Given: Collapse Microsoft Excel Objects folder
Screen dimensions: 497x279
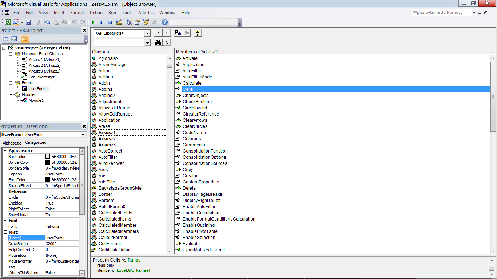Looking at the screenshot, I should (11, 54).
